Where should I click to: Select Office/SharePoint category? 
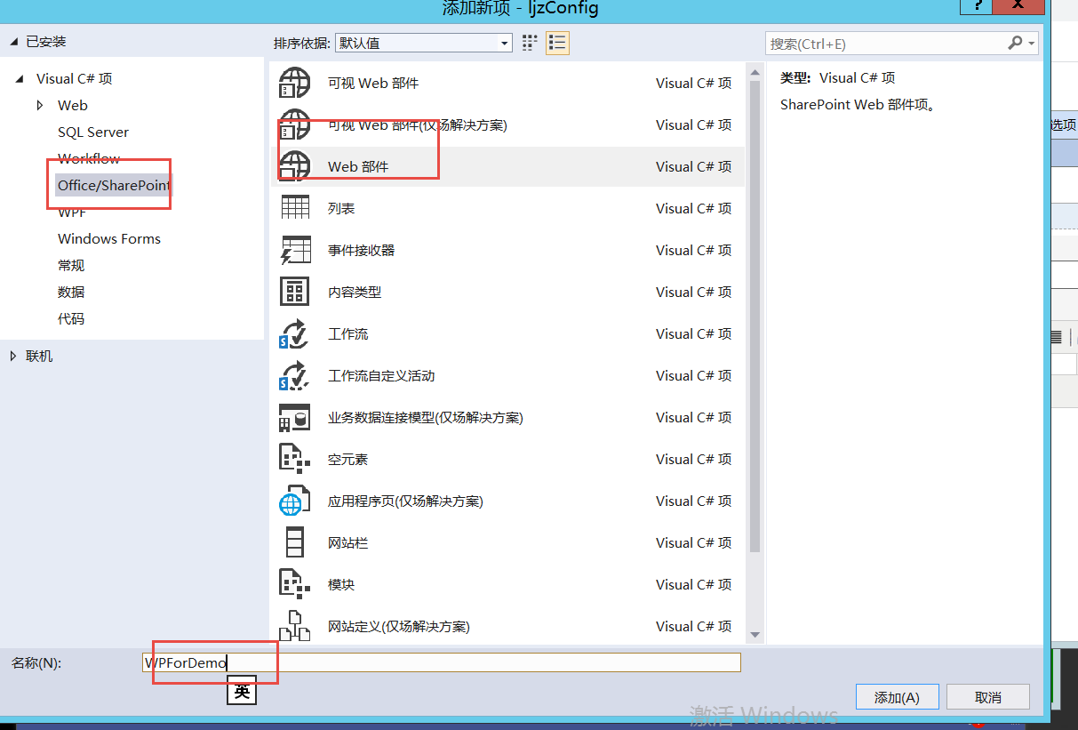[113, 185]
